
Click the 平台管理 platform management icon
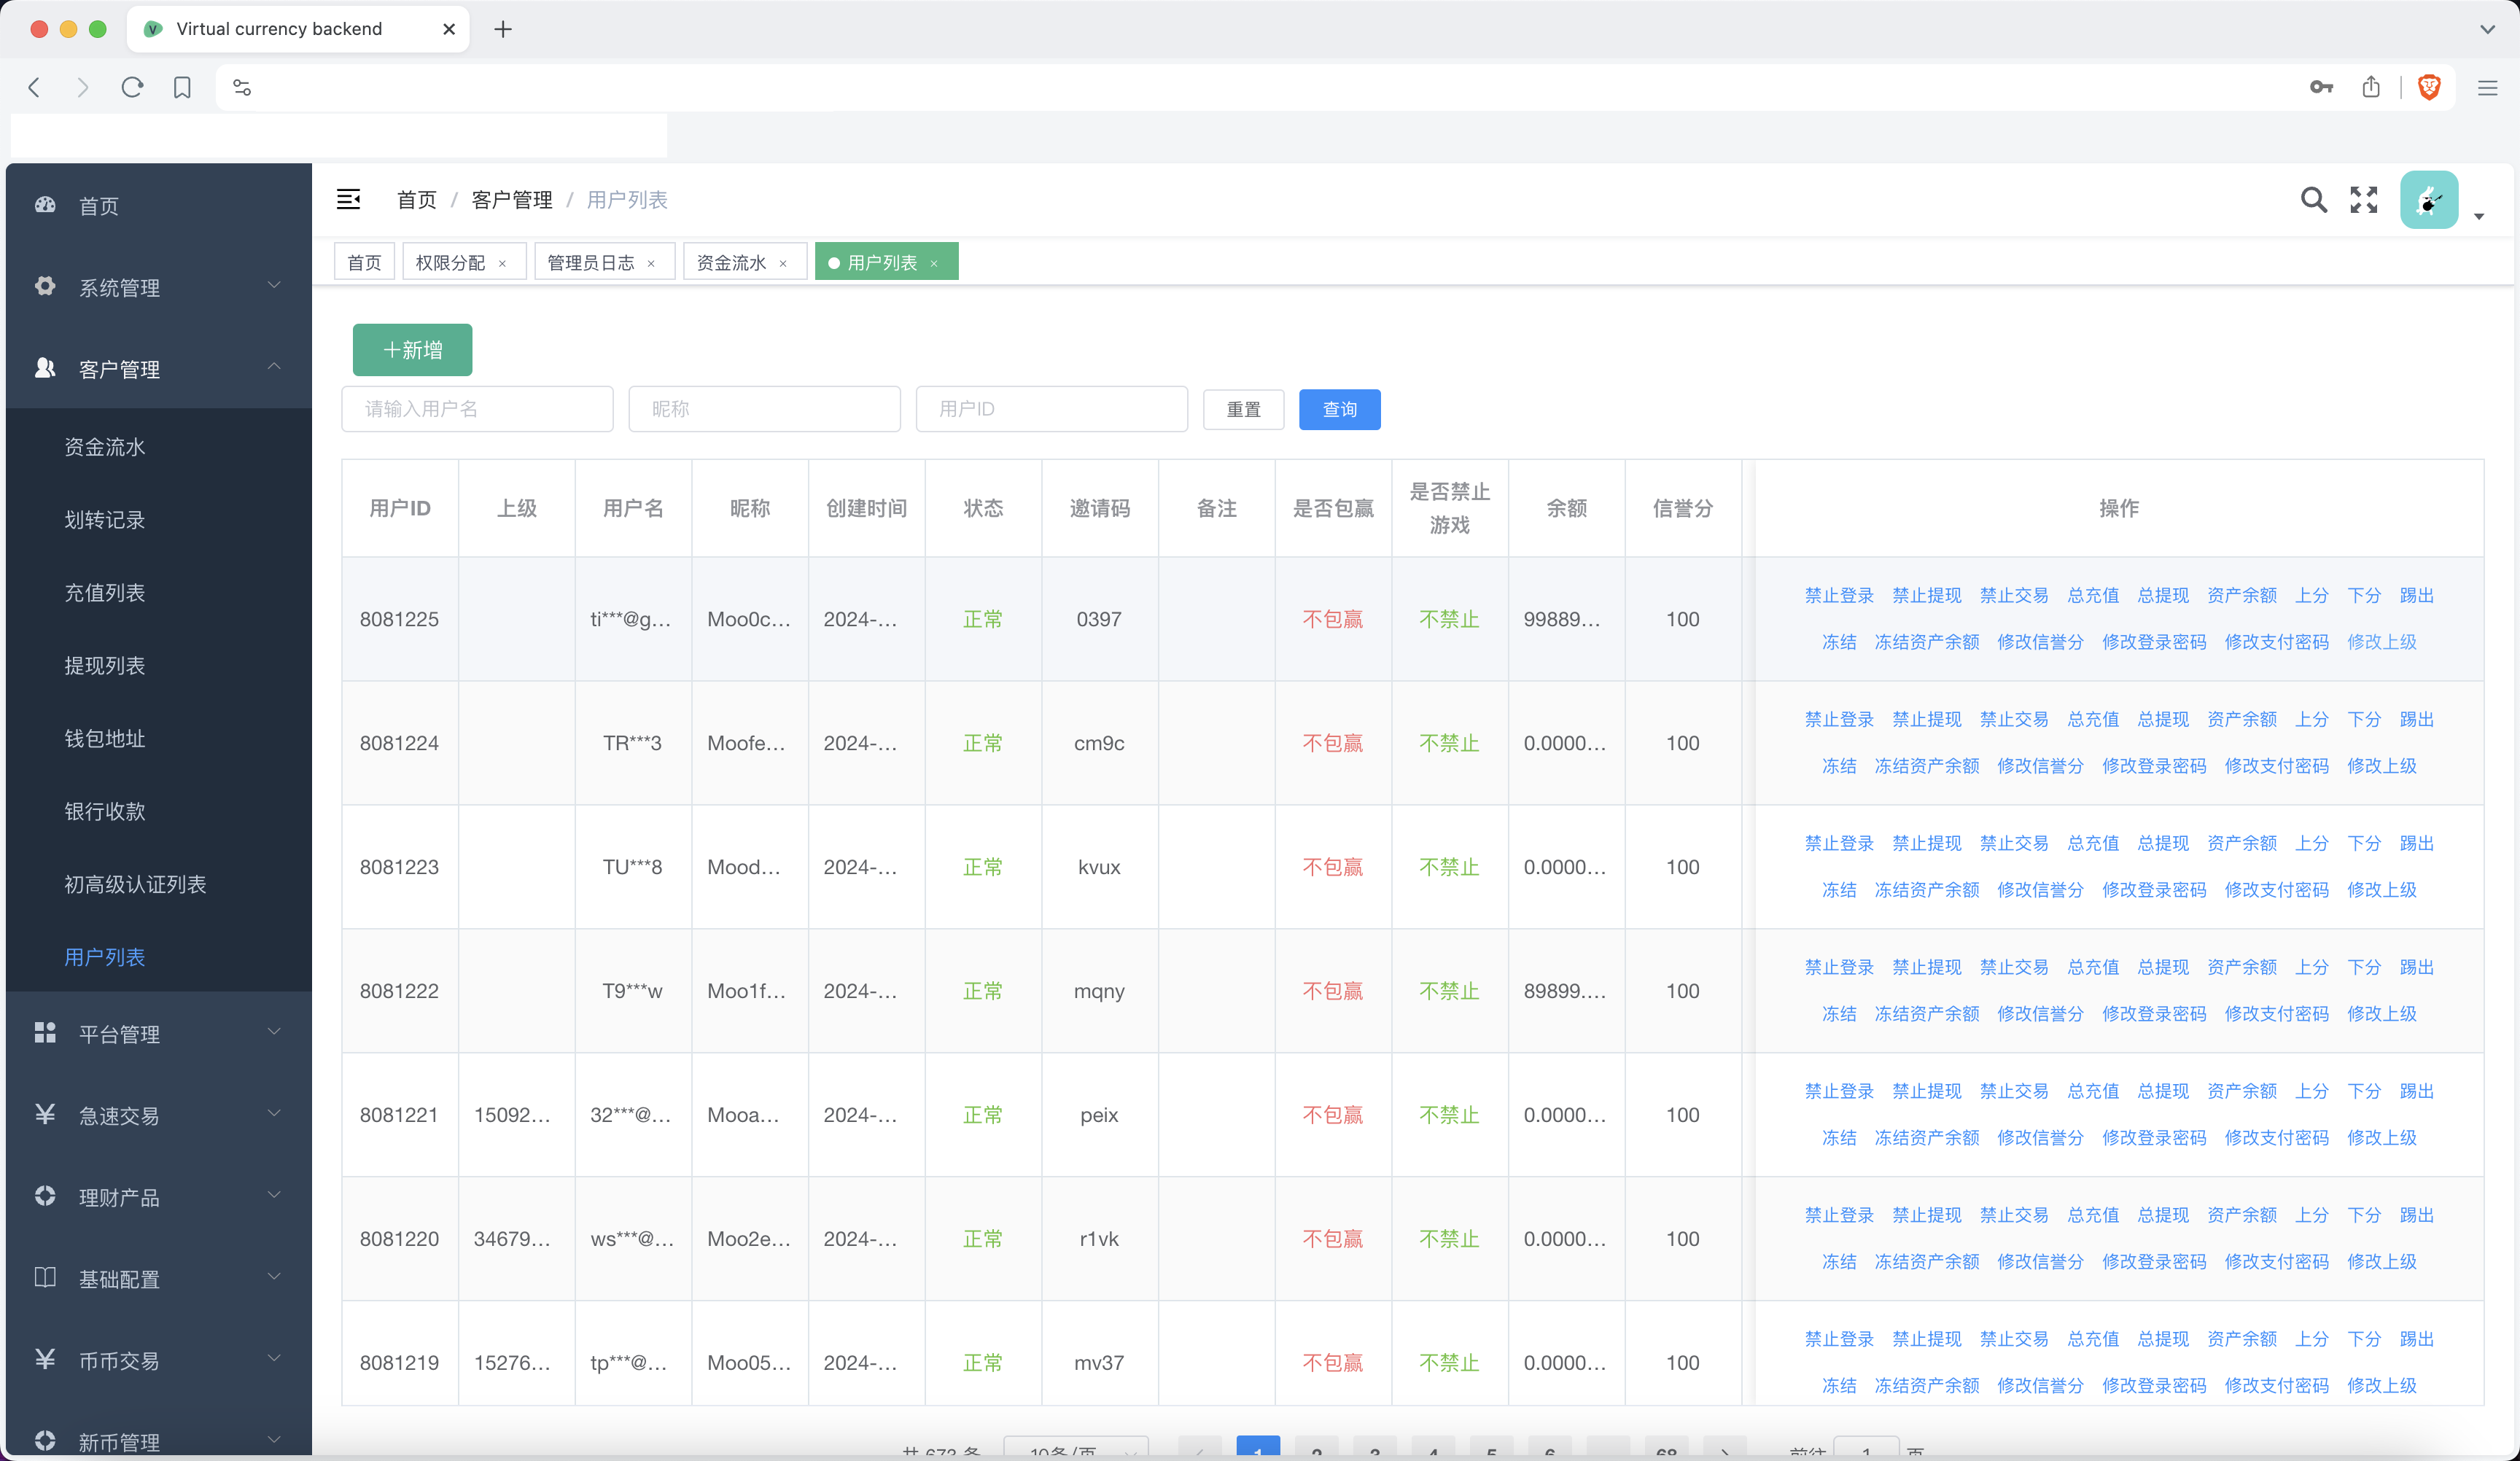coord(45,1033)
